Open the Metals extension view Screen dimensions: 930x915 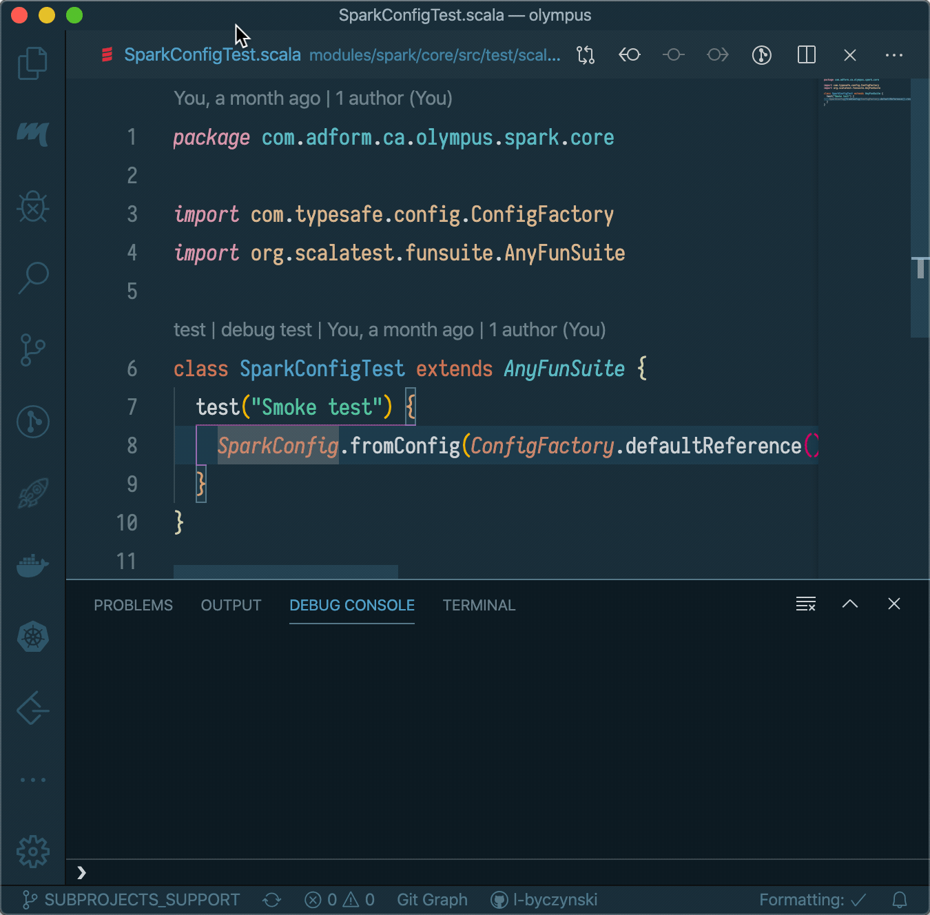point(32,133)
